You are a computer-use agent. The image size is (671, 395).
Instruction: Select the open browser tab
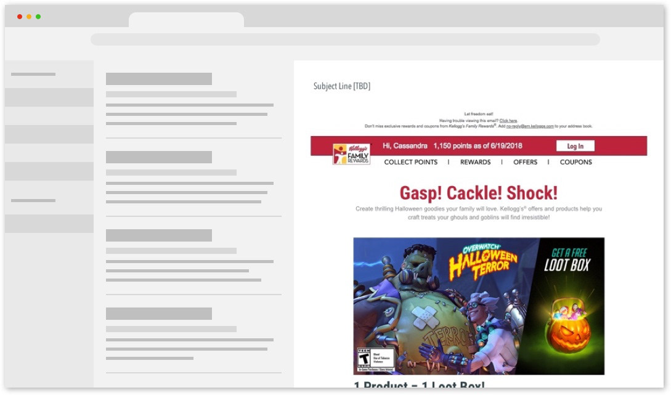click(x=186, y=20)
